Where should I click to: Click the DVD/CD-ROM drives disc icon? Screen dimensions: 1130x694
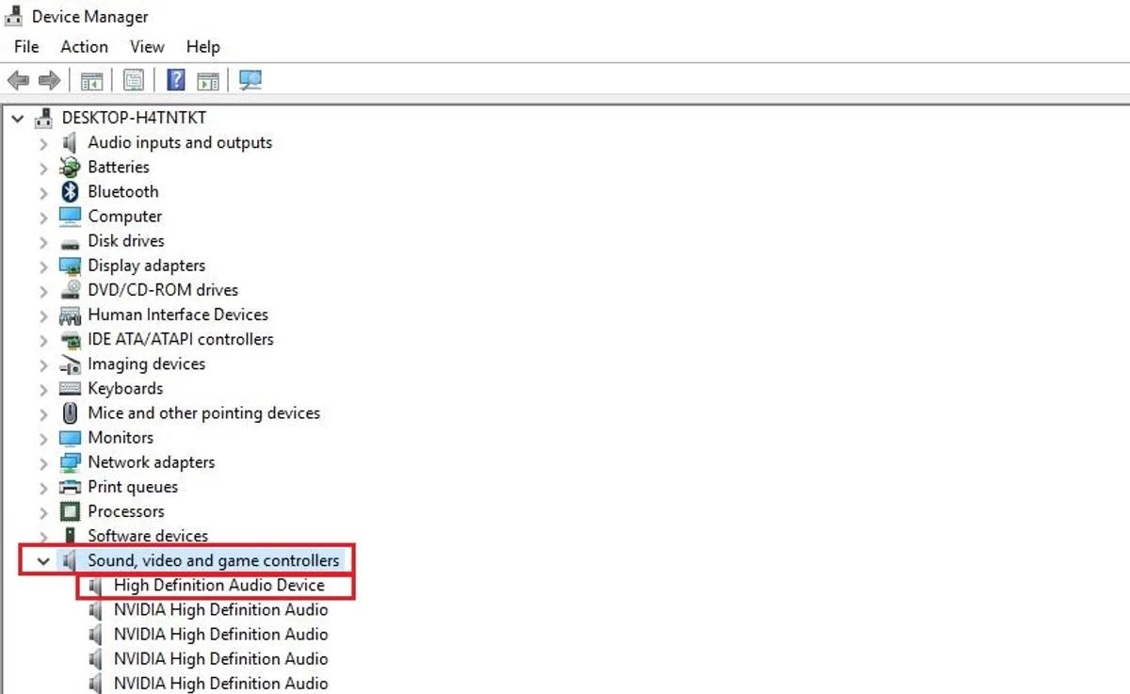pos(70,290)
